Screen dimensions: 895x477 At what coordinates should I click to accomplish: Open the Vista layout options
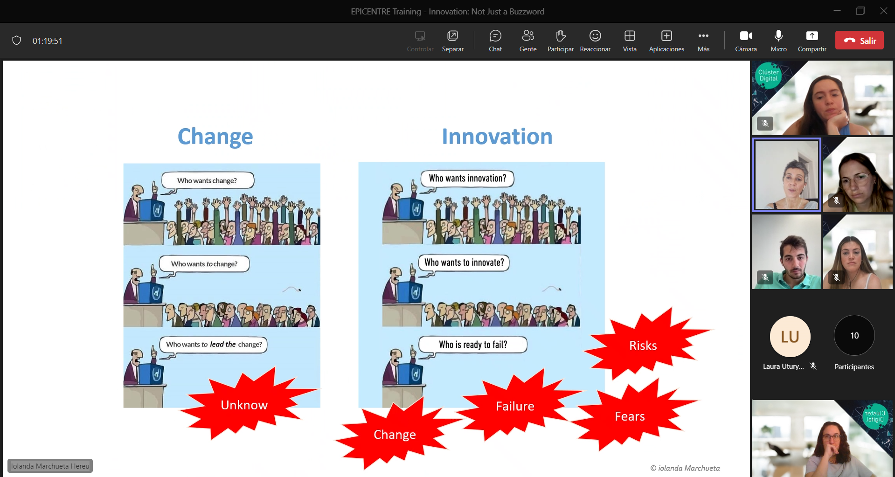(629, 41)
